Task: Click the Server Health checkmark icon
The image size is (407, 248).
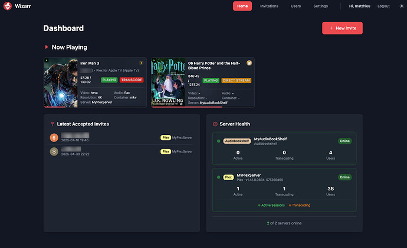Action: tap(215, 124)
